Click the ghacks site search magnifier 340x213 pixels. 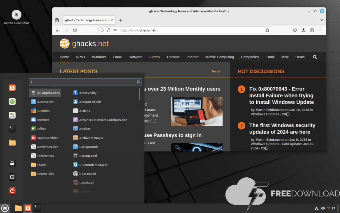pos(315,57)
